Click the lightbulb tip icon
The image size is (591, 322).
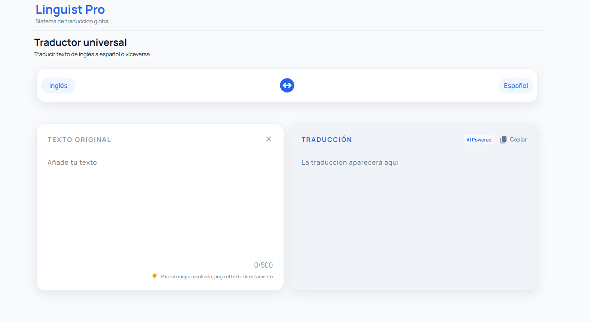(155, 277)
